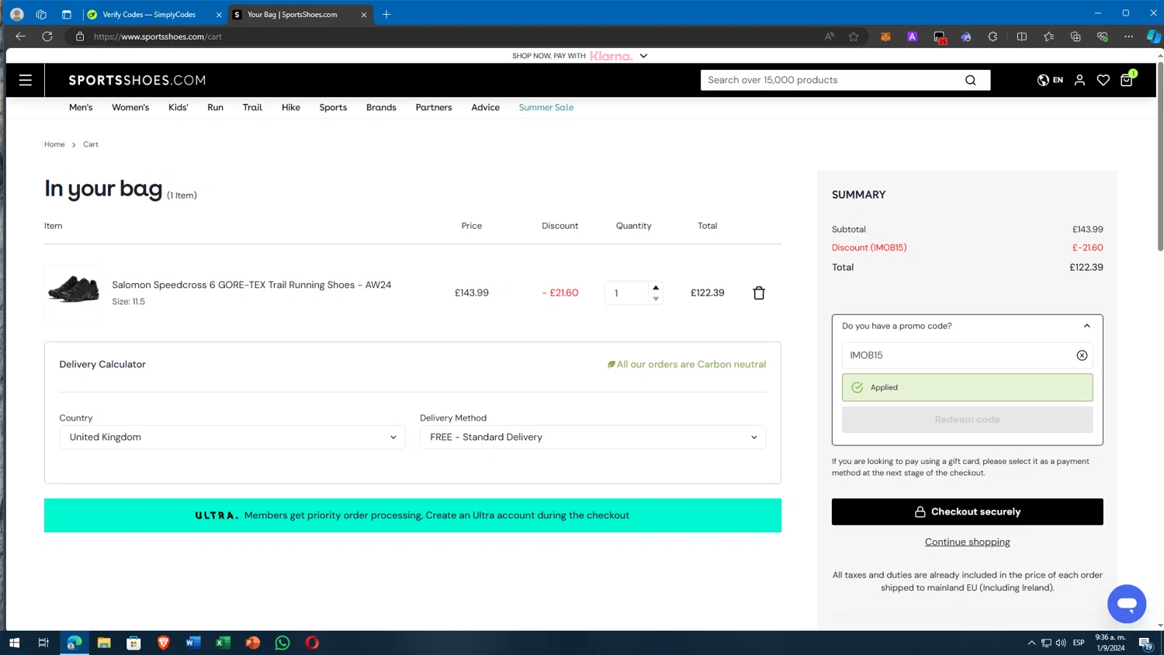Add page to browser favorites star
The width and height of the screenshot is (1164, 655).
(x=854, y=36)
